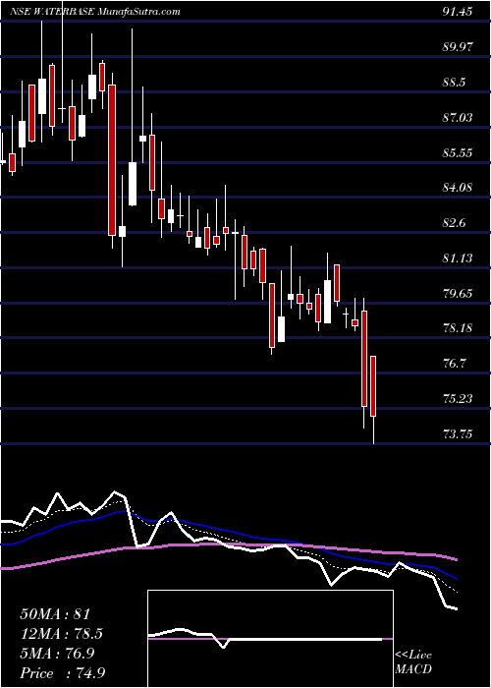This screenshot has height=688, width=491.
Task: Click the NSE WATERBASE MunafaSutra.com title
Action: click(x=95, y=12)
